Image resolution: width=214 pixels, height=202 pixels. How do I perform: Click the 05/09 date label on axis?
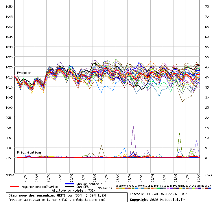click(141, 178)
